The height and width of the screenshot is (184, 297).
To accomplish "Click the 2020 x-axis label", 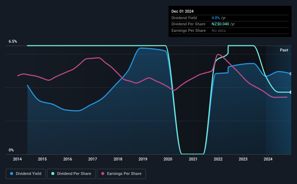I will [x=168, y=159].
